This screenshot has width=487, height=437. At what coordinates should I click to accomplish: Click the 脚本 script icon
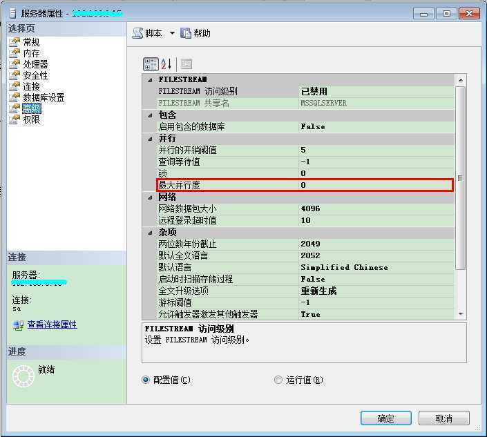click(137, 33)
